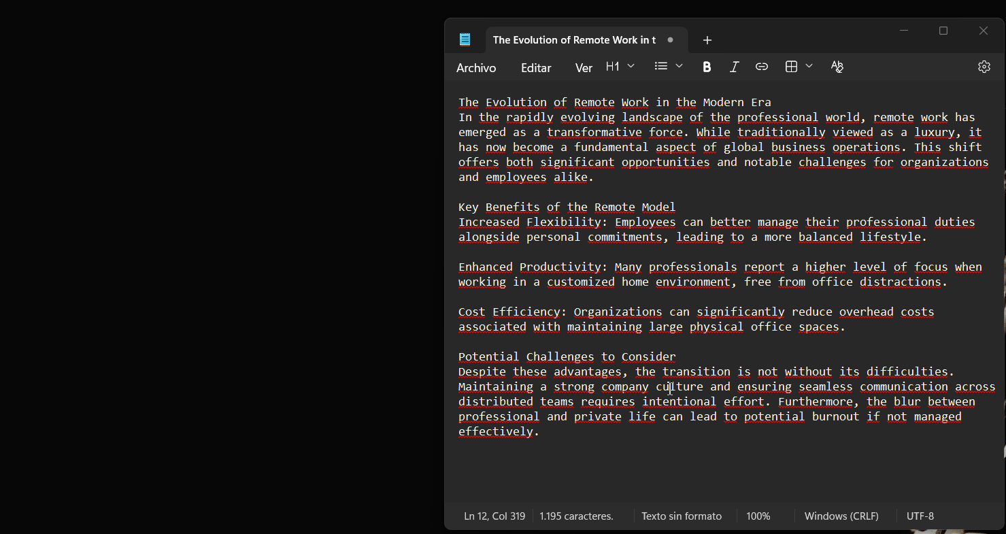Open the Archivo menu
Screen dimensions: 1006x534
click(476, 67)
